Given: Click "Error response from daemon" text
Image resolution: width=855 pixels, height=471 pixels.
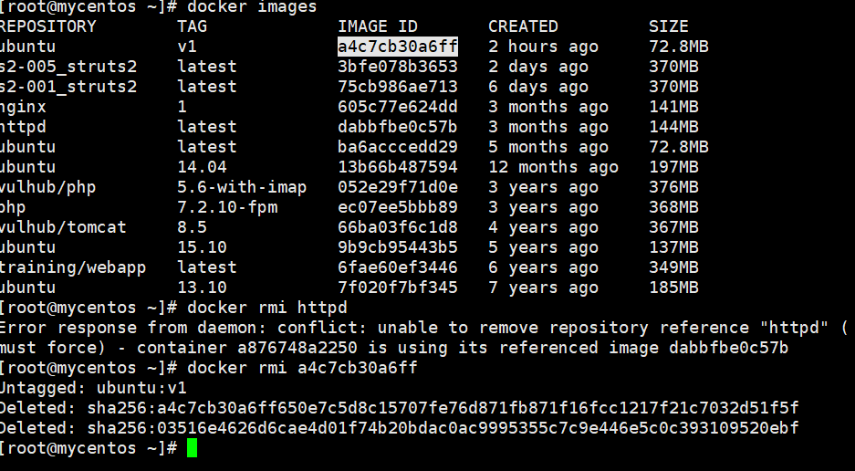Looking at the screenshot, I should tap(133, 328).
